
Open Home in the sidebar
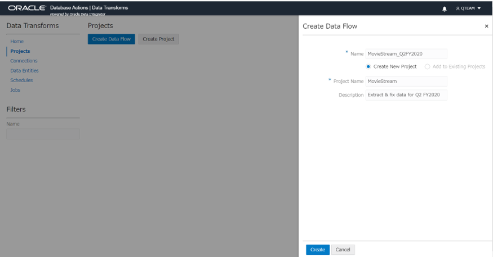pos(17,42)
